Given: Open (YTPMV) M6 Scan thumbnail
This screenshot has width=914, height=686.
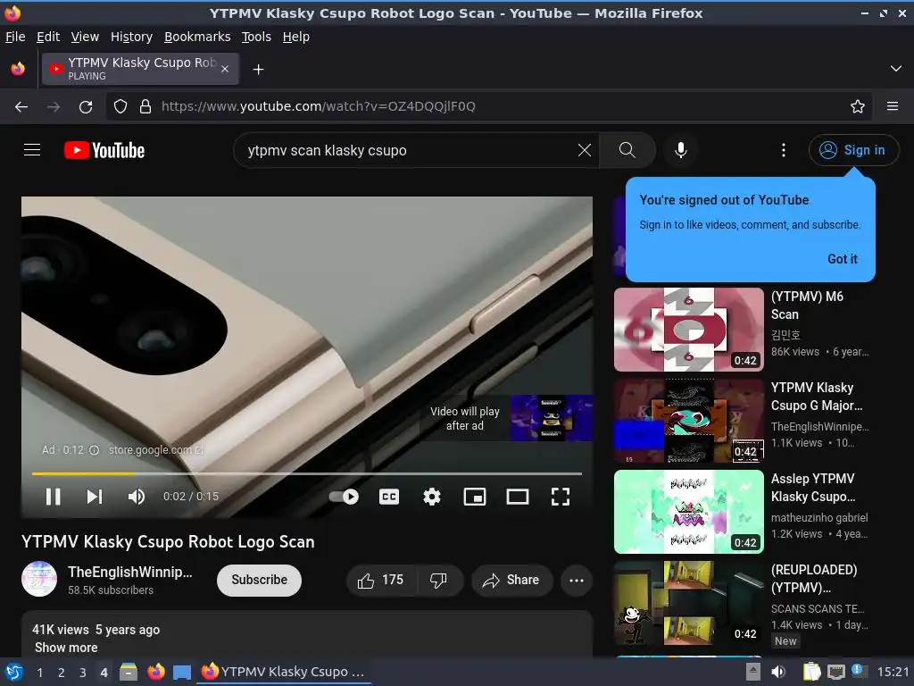Looking at the screenshot, I should tap(688, 329).
